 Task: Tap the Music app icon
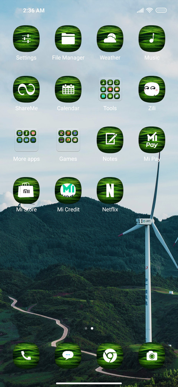coord(152,38)
